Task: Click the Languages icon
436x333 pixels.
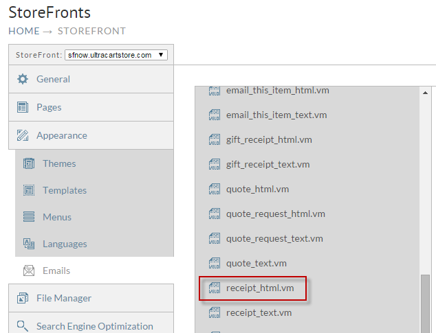Action: point(29,244)
